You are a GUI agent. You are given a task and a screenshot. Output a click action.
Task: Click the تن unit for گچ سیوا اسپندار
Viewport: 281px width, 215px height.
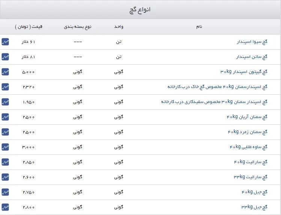[x=119, y=42]
